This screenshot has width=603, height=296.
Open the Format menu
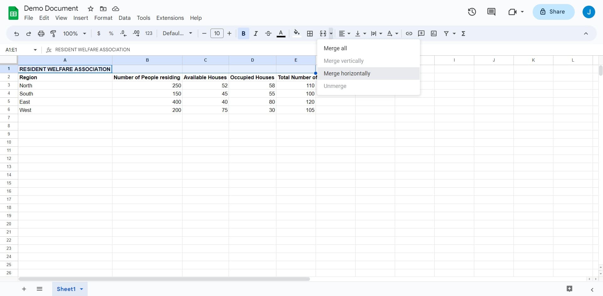tap(103, 18)
